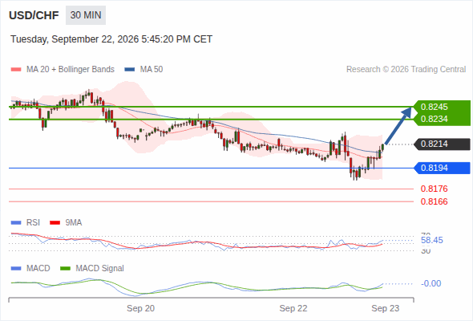Click the RSI blue legend swatch
473x321 pixels.
pos(16,223)
